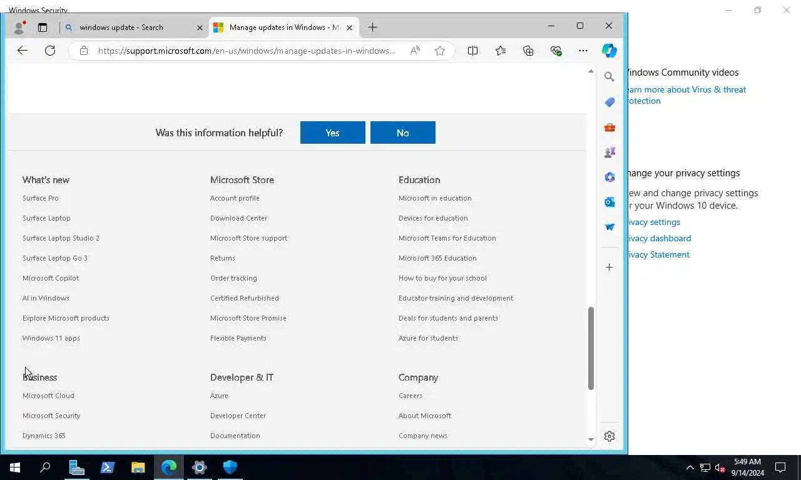Answer No to helpful feedback
The height and width of the screenshot is (480, 801).
[403, 132]
